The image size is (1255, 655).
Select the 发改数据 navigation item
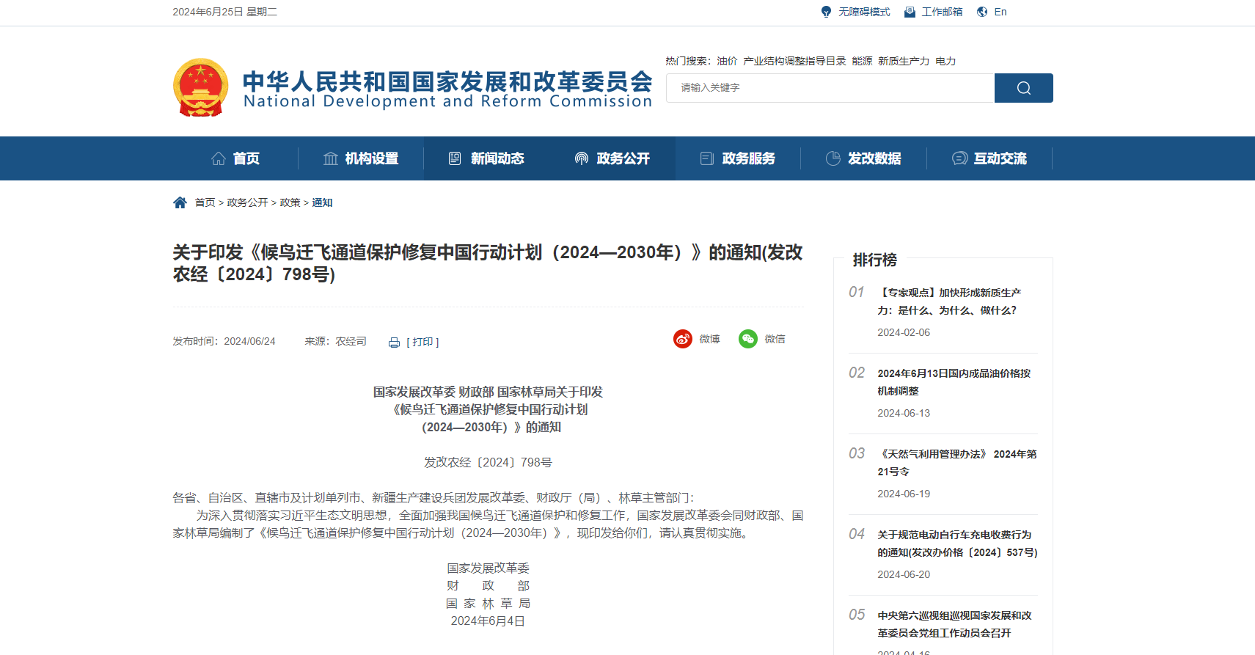(863, 158)
